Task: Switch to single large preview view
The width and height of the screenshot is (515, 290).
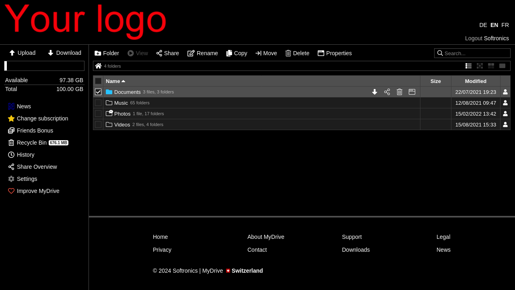Action: coord(502,66)
